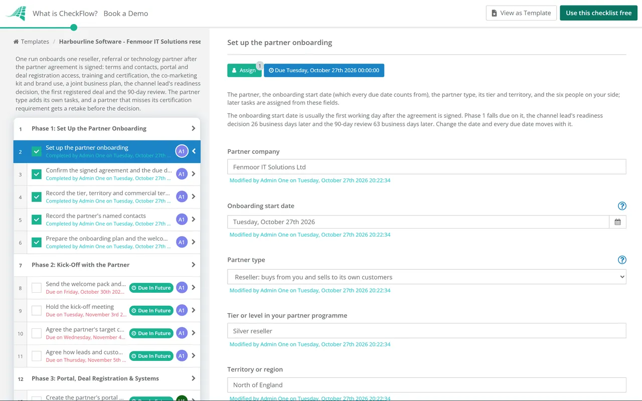Uncheck Record the partner's named contacts task
This screenshot has width=642, height=401.
point(37,220)
